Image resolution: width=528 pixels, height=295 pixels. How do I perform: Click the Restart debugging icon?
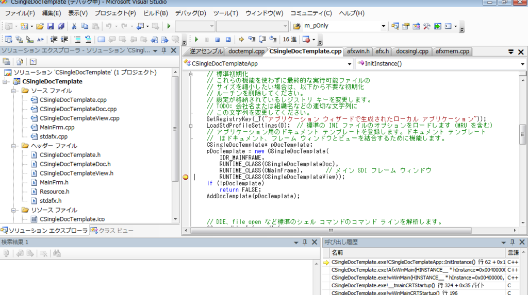(x=228, y=39)
